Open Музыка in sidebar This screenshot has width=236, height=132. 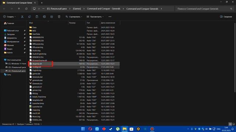(9, 45)
